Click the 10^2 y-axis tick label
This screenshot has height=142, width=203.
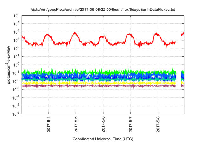click(x=16, y=48)
